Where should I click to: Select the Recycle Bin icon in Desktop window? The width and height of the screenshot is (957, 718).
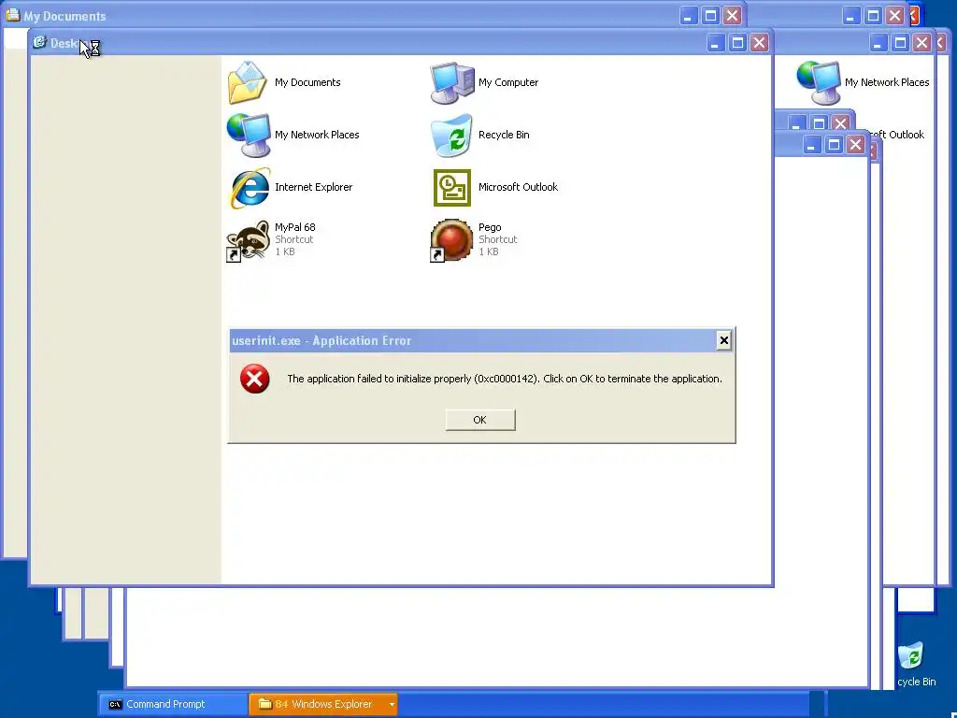click(x=451, y=135)
